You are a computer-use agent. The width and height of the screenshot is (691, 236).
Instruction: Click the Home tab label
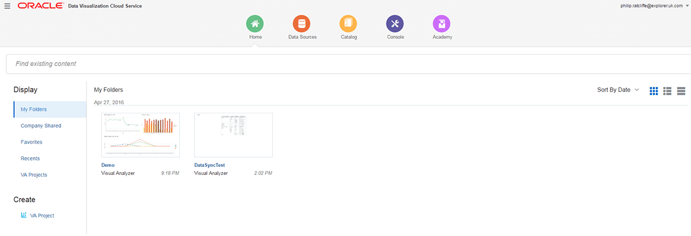255,37
